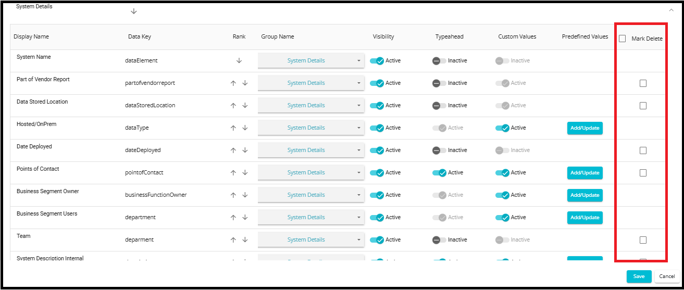Screen dimensions: 684x290
Task: Move Business Segment Owner row down
Action: (245, 195)
